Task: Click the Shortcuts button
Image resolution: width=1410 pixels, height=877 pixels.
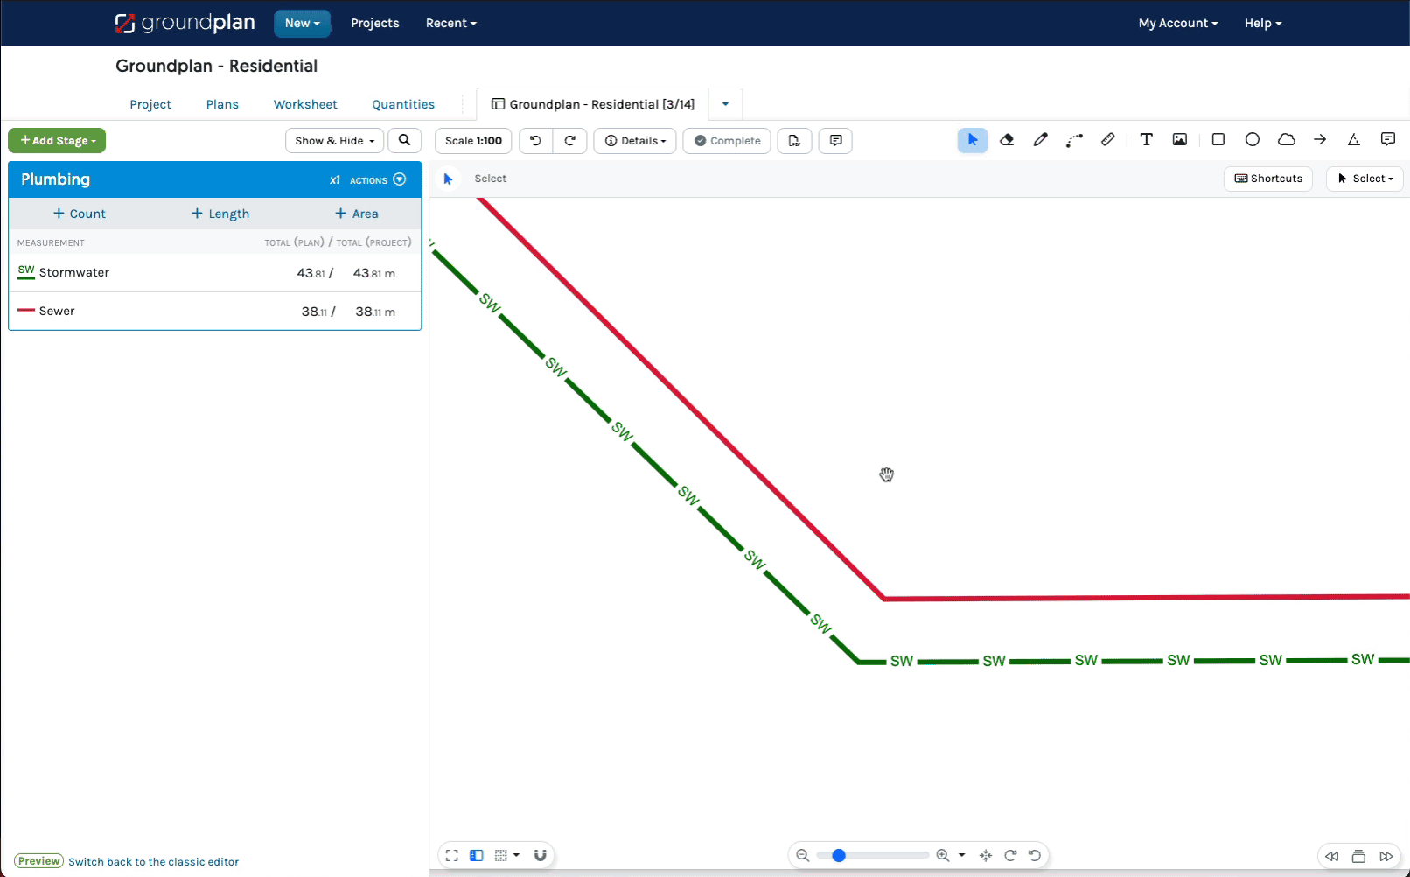Action: (1268, 179)
